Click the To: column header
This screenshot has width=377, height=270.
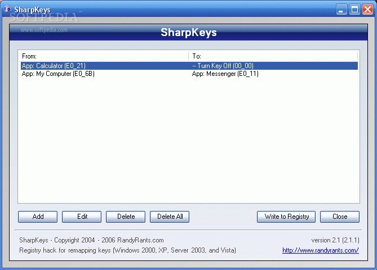[x=273, y=56]
